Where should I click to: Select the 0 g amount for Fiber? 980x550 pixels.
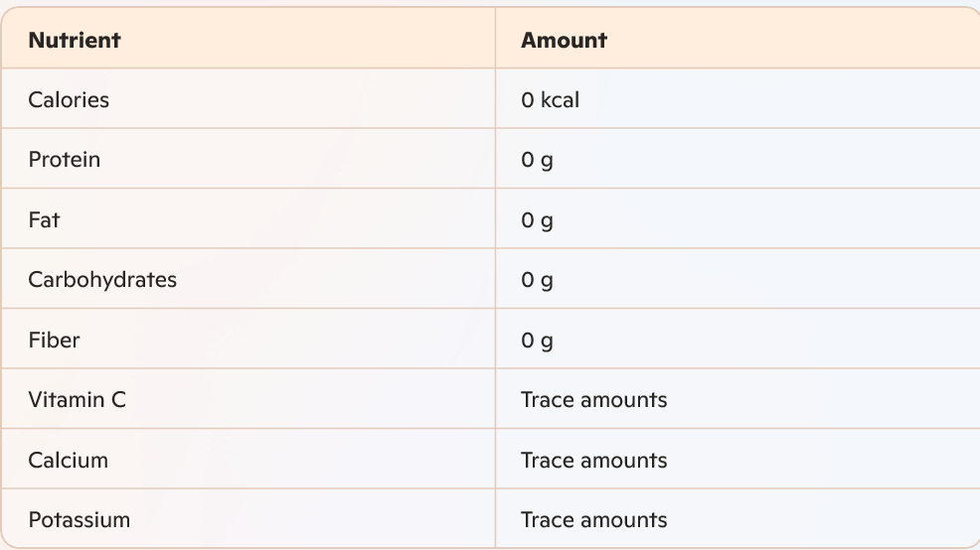coord(537,341)
